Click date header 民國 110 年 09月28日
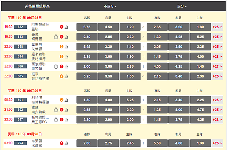Screen dimensions: 227x150 pyautogui.click(x=25, y=134)
